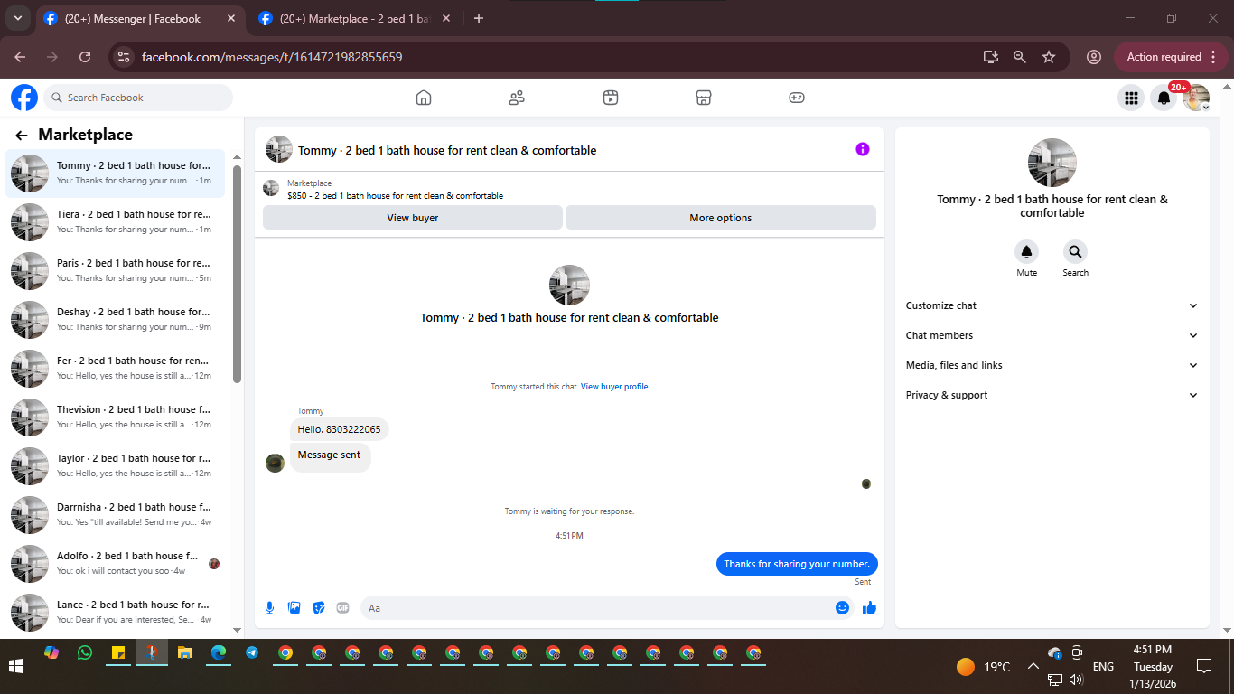Click the 'Thanks for sharing your number.' message
1234x694 pixels.
(797, 564)
